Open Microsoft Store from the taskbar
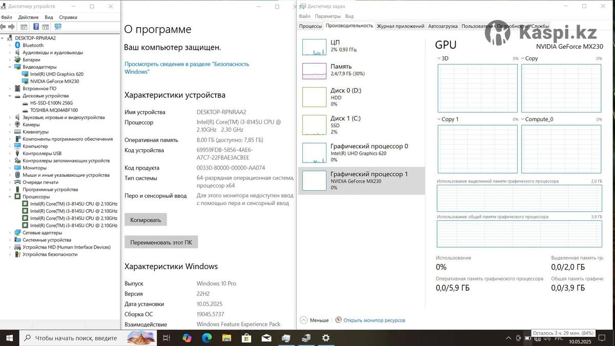 click(x=247, y=338)
